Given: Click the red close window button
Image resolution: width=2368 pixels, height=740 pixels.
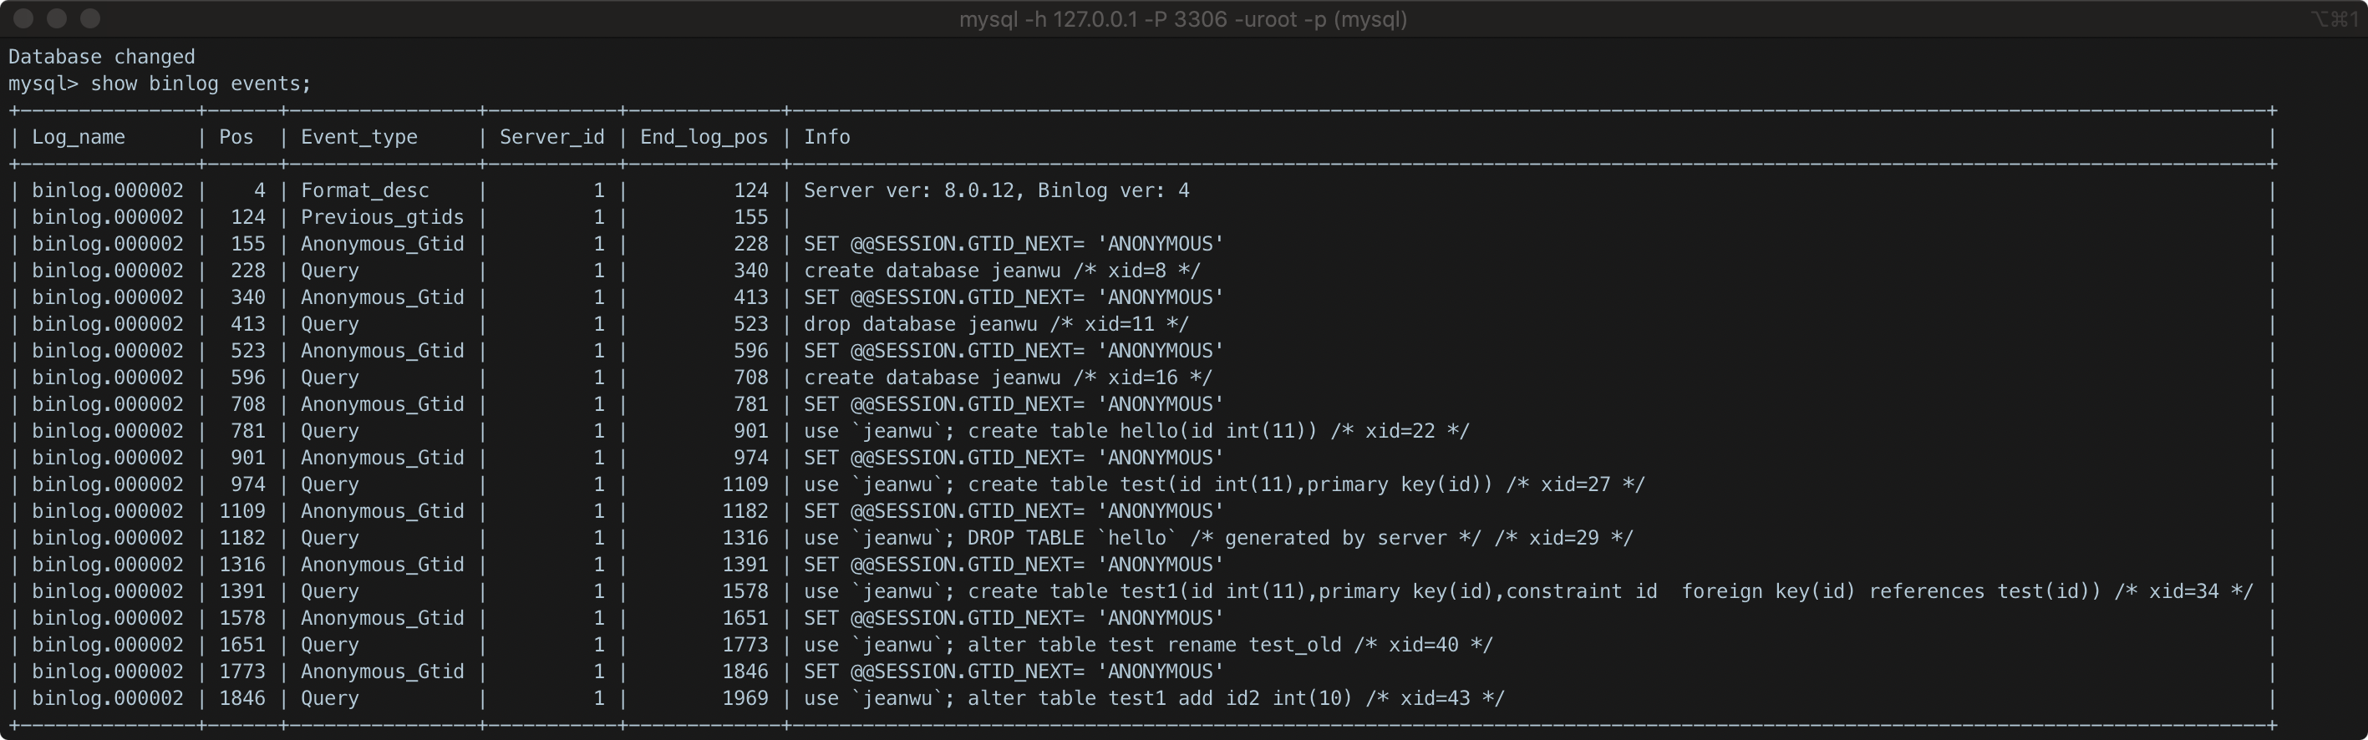Looking at the screenshot, I should point(25,18).
